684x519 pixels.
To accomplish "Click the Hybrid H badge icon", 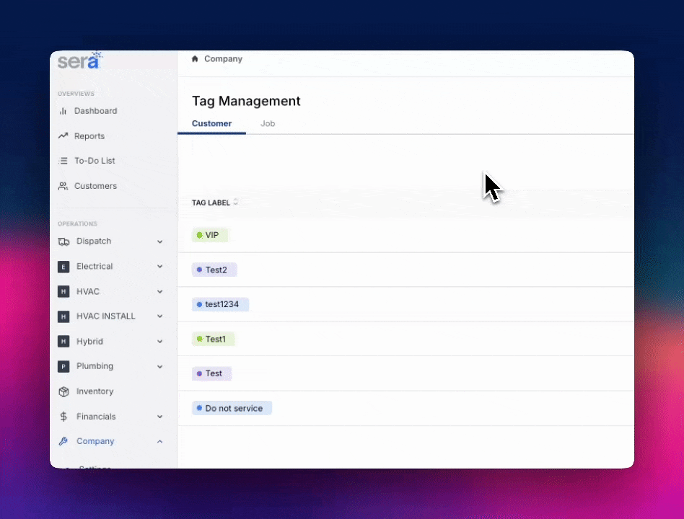I will [x=63, y=341].
